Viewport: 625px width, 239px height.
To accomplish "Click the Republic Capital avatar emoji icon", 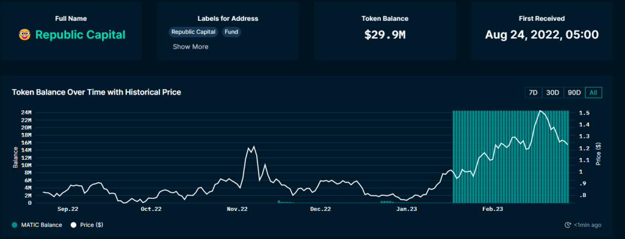I will [24, 35].
